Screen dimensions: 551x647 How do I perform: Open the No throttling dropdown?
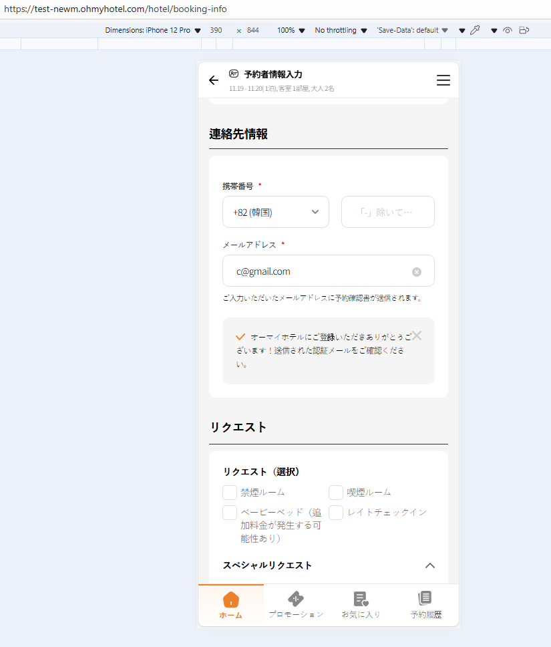[341, 30]
